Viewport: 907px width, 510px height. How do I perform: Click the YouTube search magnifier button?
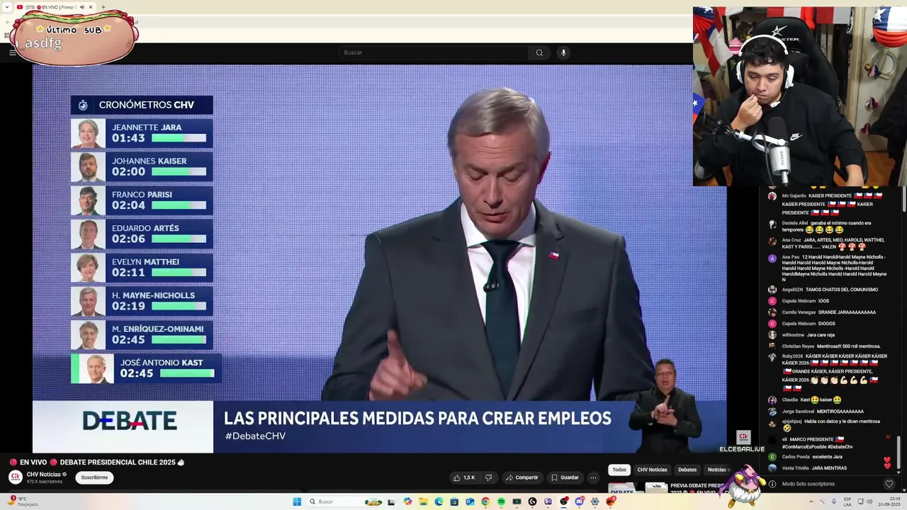[539, 52]
